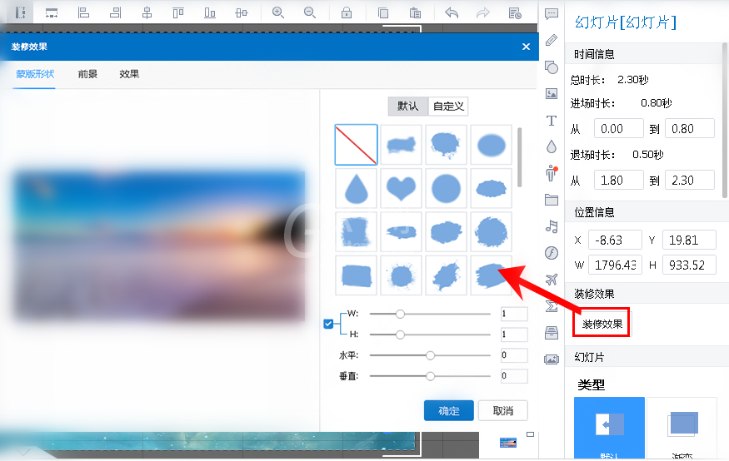
Task: Open the sigma formula sidebar tool
Action: pos(552,306)
